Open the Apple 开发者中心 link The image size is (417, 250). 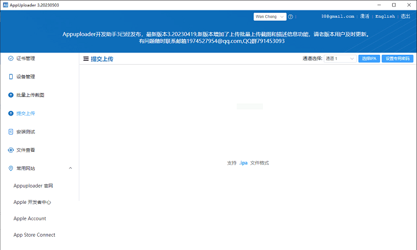[x=32, y=202]
